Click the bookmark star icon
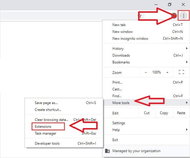Image resolution: width=190 pixels, height=158 pixels. coord(140,16)
